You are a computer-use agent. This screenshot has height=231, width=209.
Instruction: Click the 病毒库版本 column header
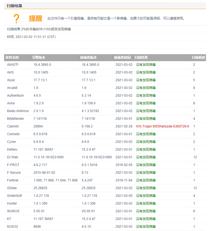coord(88,58)
